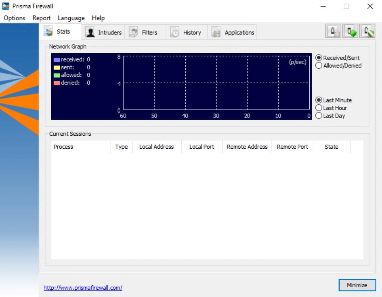The image size is (382, 297).
Task: Switch to the Filters tab
Action: [x=145, y=33]
